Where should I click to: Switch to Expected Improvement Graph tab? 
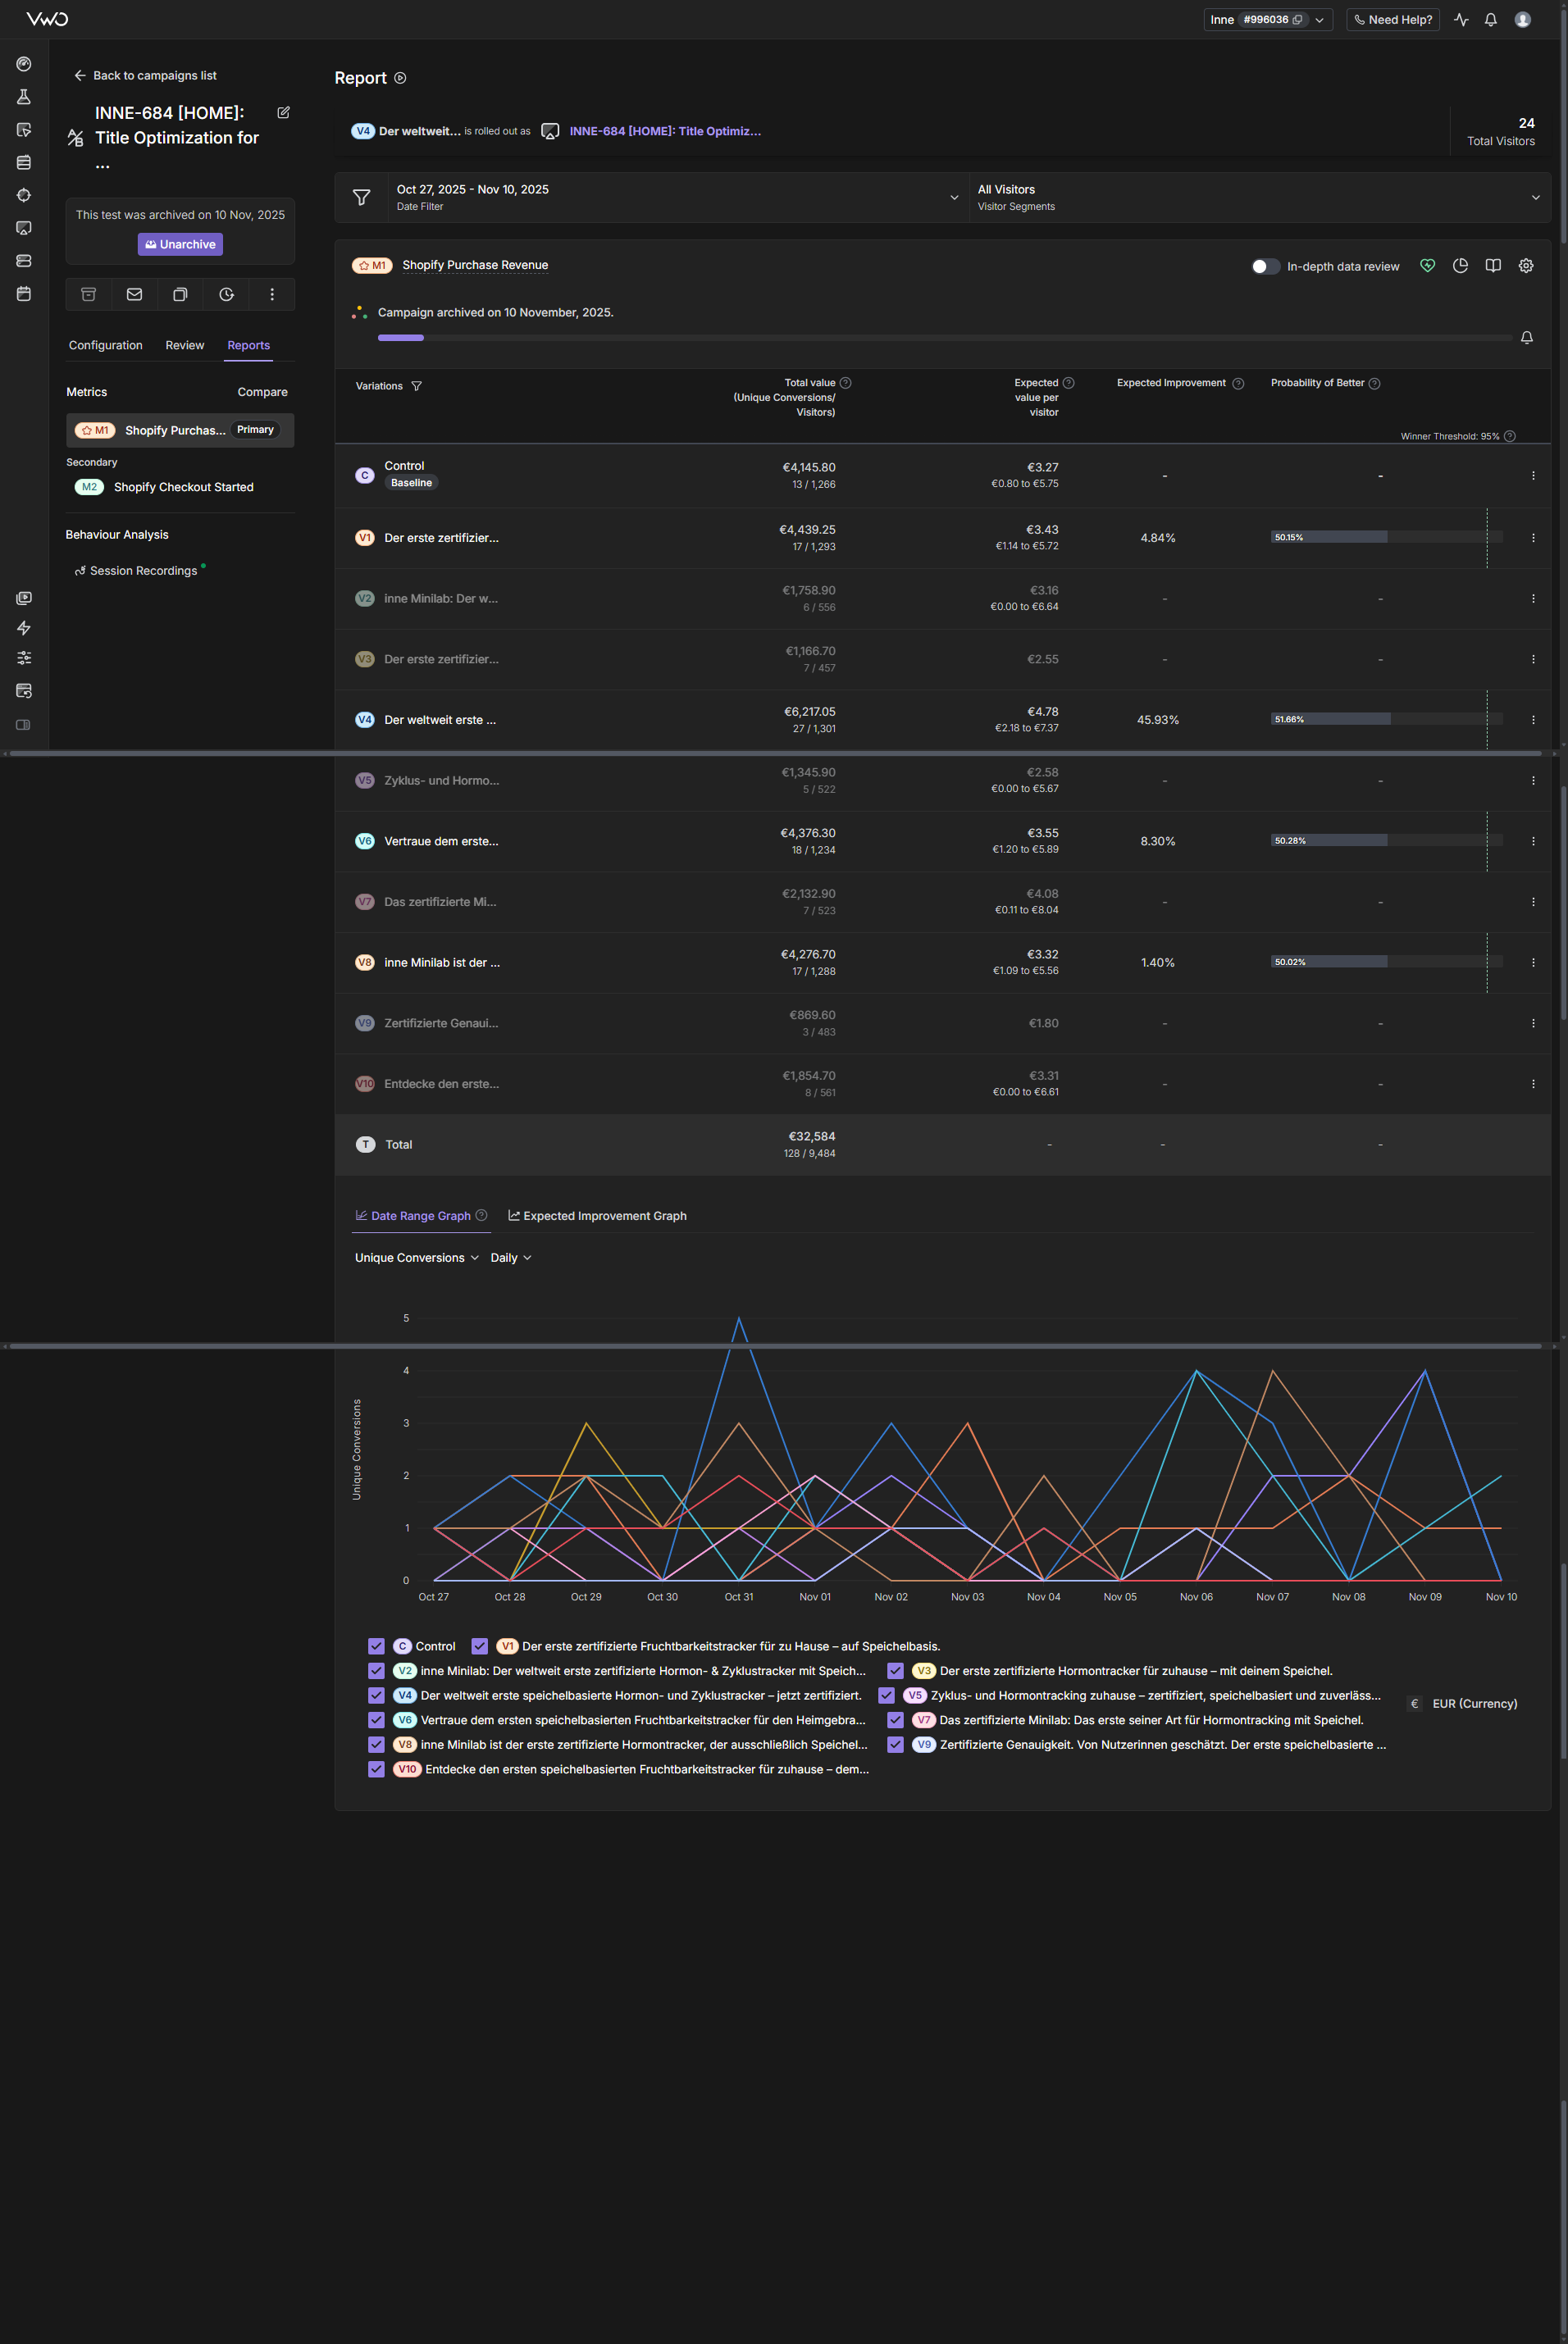(x=597, y=1216)
